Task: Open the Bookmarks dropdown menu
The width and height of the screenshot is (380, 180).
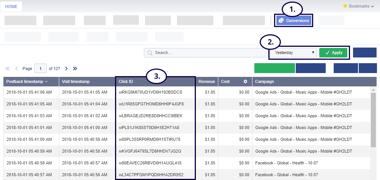Action: pos(358,6)
